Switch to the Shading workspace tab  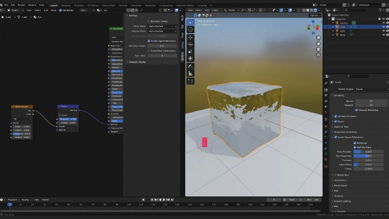click(123, 5)
